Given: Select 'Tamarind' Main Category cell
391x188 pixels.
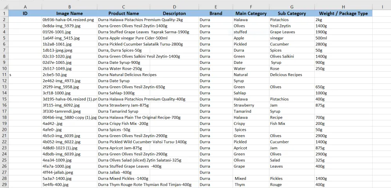Looking at the screenshot, I should pos(251,111).
